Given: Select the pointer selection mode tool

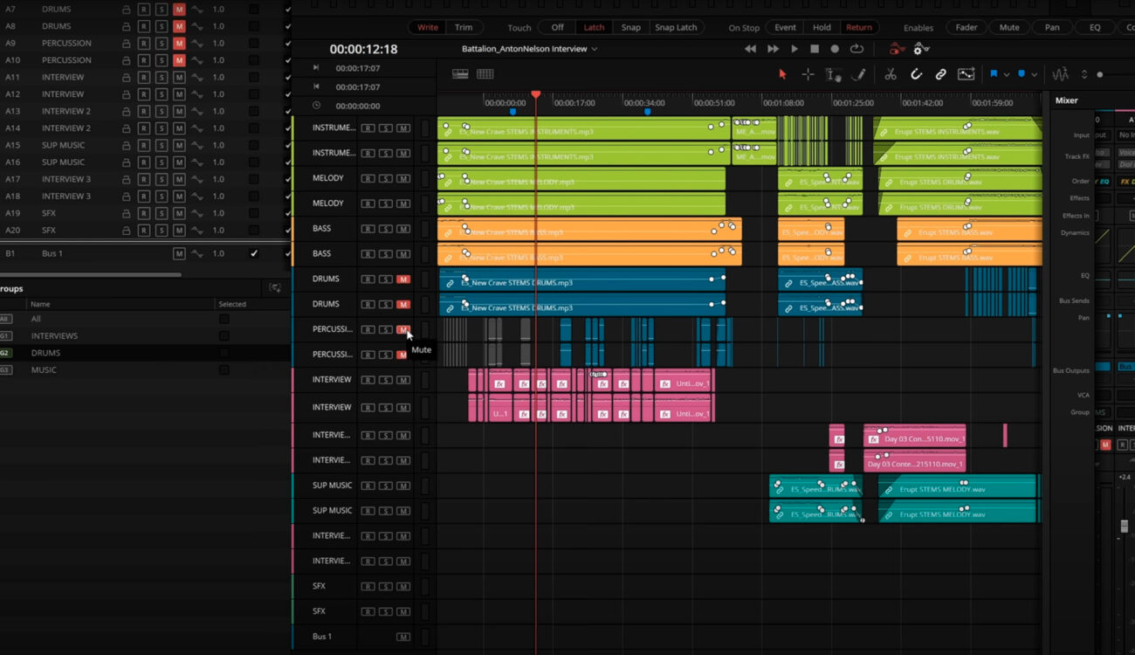Looking at the screenshot, I should point(782,74).
